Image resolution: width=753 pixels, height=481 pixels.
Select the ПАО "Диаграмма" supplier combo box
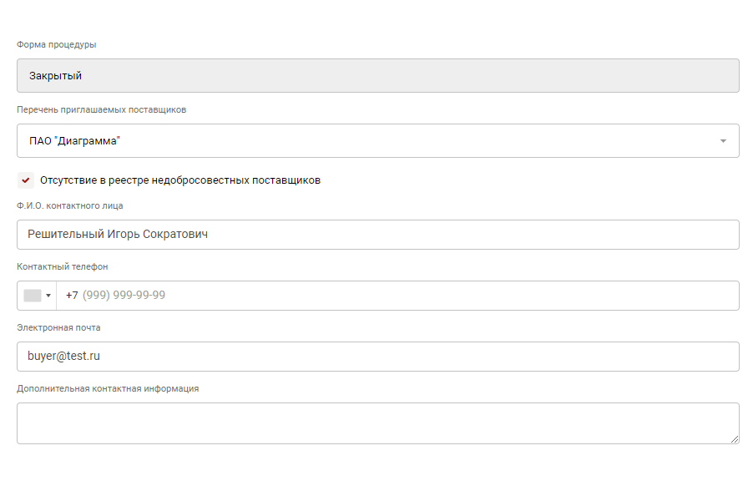(x=367, y=141)
